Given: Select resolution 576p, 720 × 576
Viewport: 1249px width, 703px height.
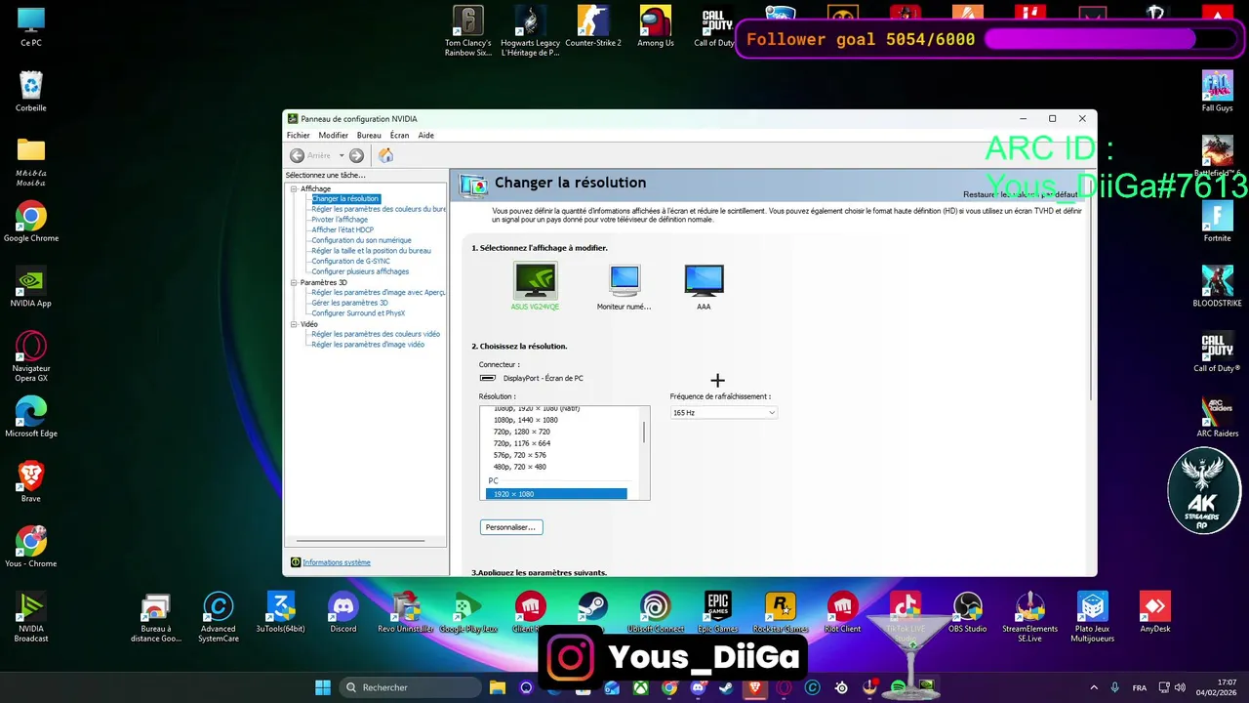Looking at the screenshot, I should point(520,455).
